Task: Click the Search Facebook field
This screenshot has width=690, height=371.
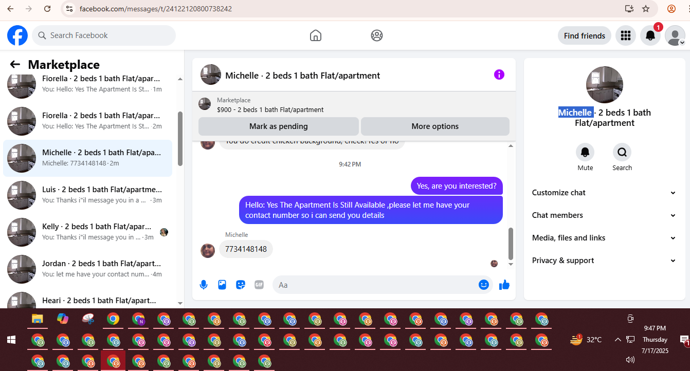Action: pos(104,35)
